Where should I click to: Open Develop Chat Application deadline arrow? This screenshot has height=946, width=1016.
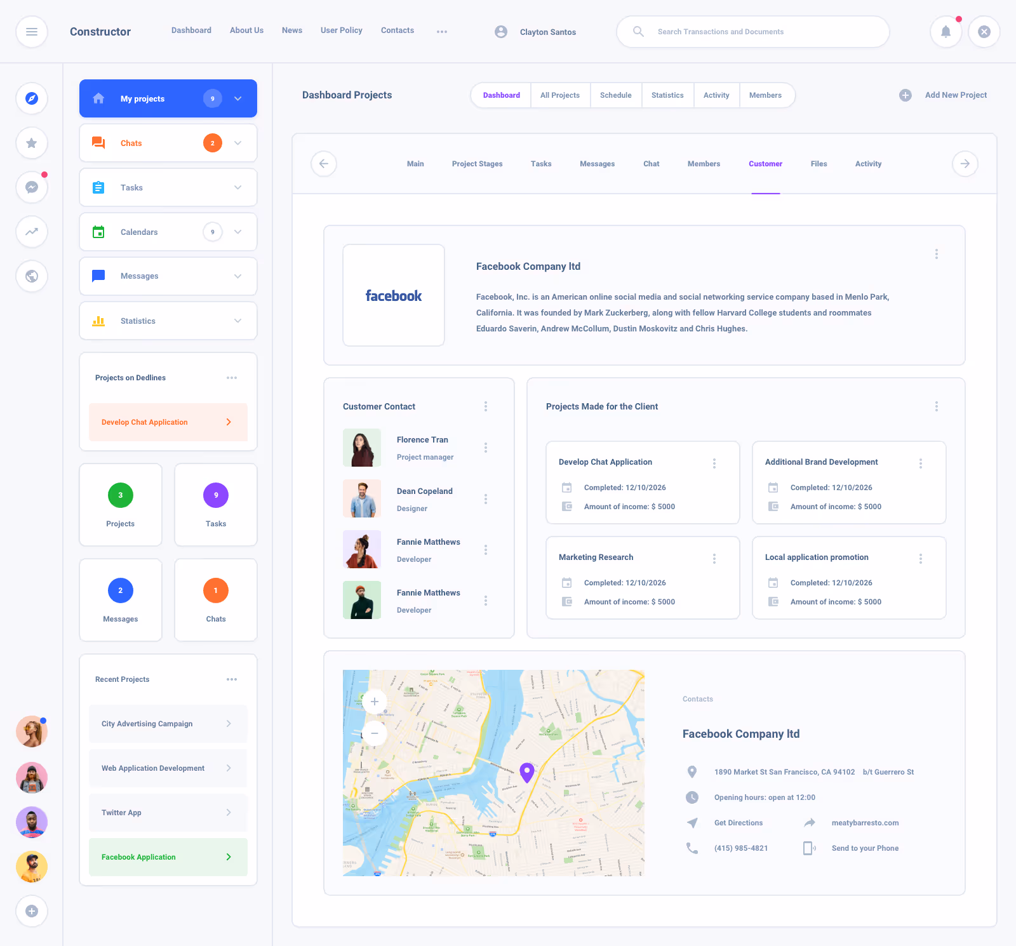coord(229,422)
